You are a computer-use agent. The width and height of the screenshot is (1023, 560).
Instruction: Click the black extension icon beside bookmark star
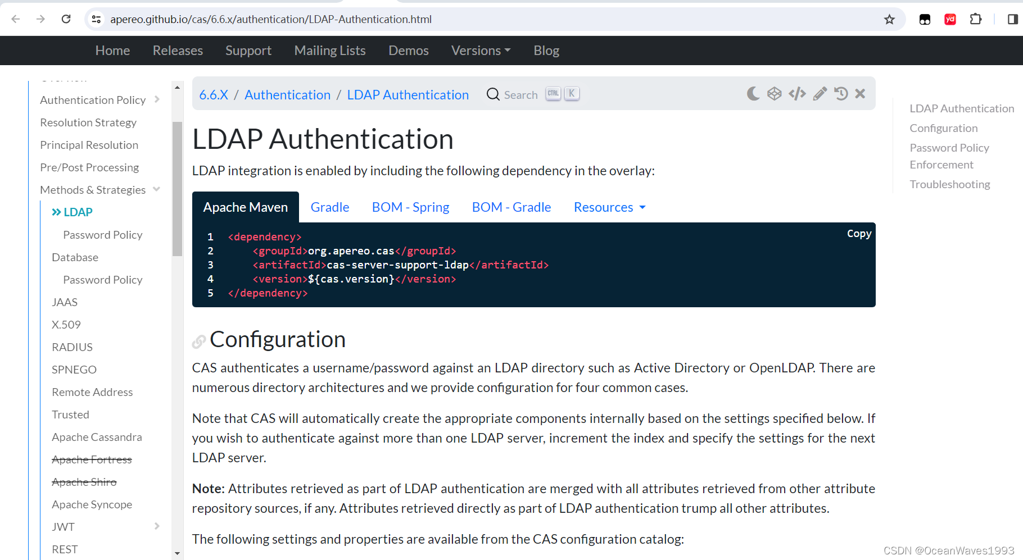(x=925, y=20)
